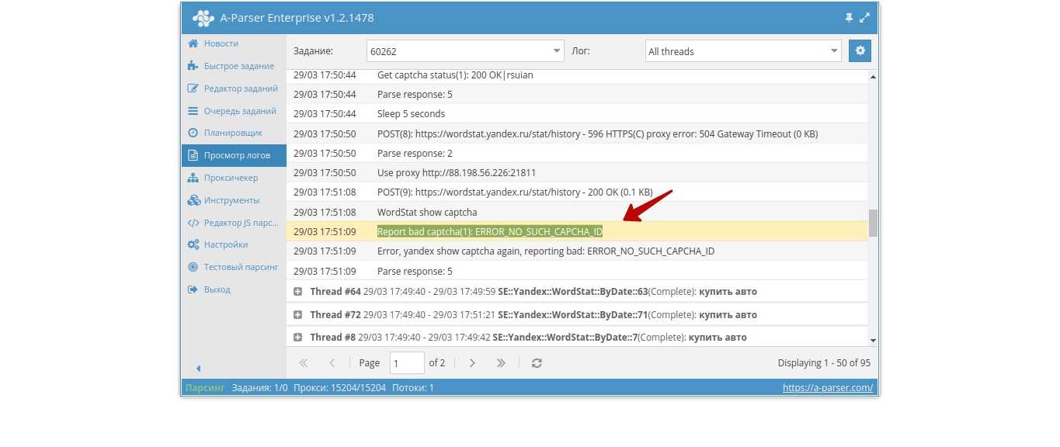Jump to last log page
The height and width of the screenshot is (447, 1060).
pos(501,363)
